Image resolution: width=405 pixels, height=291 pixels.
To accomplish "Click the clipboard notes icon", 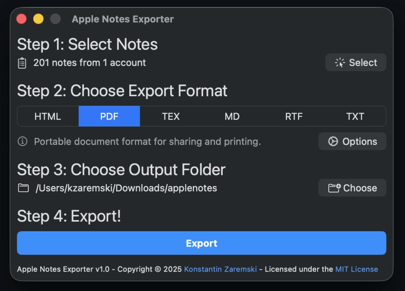I will point(22,63).
